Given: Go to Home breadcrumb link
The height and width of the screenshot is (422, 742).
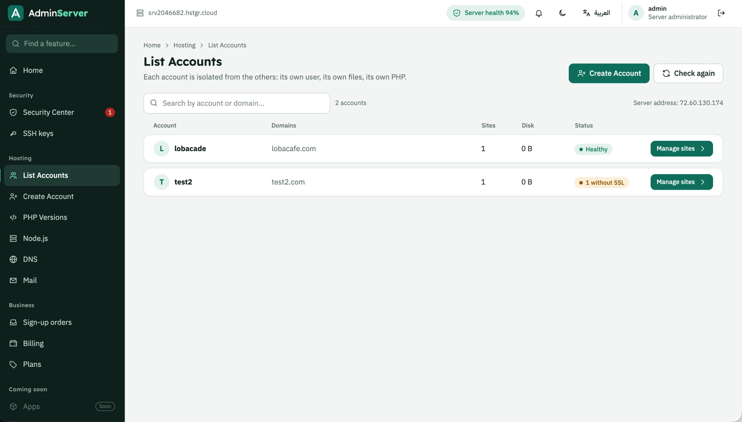Looking at the screenshot, I should point(152,45).
